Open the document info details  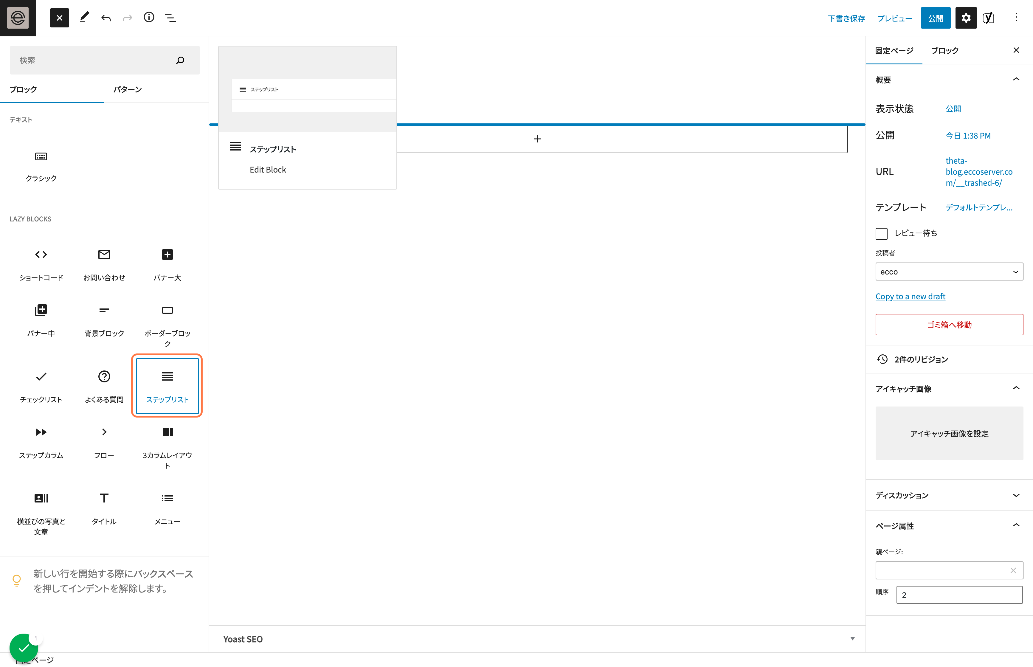coord(148,18)
